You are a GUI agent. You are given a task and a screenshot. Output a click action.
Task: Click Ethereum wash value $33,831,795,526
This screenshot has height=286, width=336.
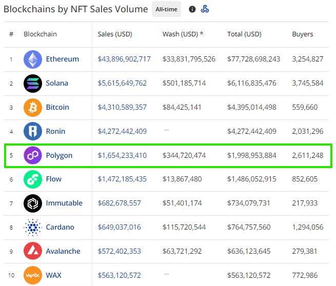click(189, 59)
